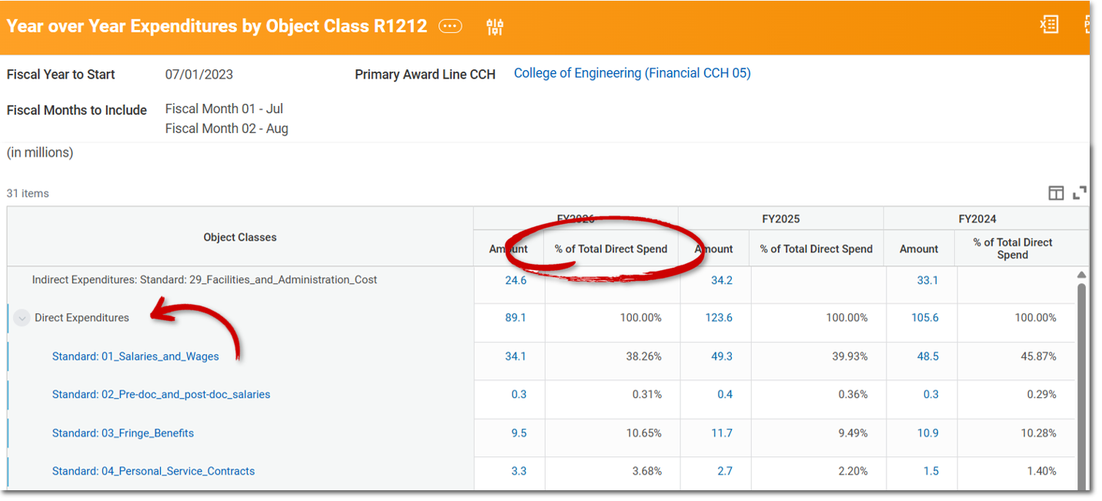
Task: Open the related actions ellipsis next to title
Action: [x=450, y=26]
